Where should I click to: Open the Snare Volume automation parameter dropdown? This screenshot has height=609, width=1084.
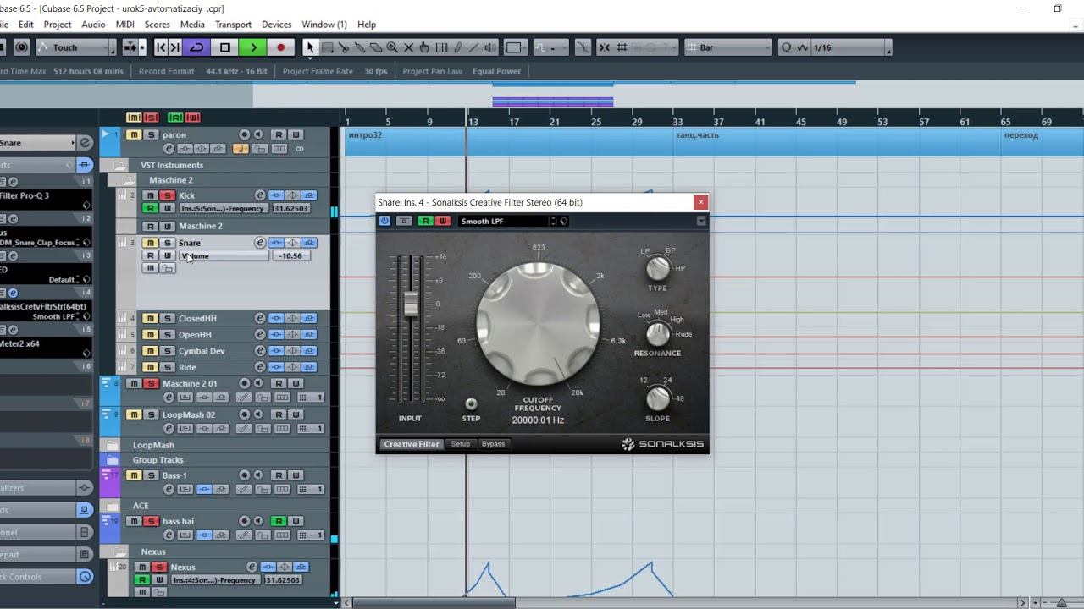point(224,255)
